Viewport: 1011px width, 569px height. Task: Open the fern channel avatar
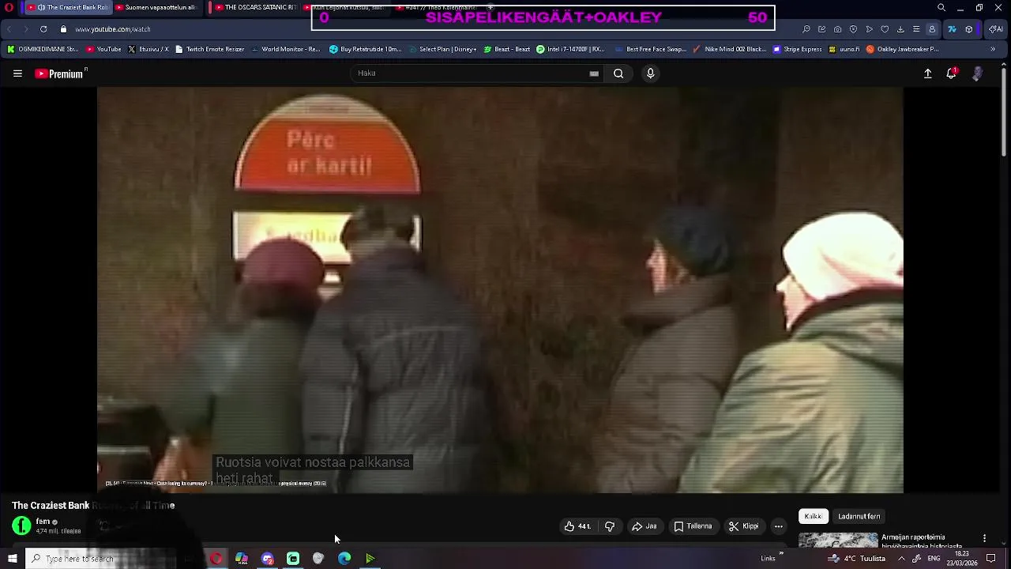click(21, 526)
